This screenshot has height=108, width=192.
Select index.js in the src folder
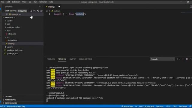tap(11, 43)
